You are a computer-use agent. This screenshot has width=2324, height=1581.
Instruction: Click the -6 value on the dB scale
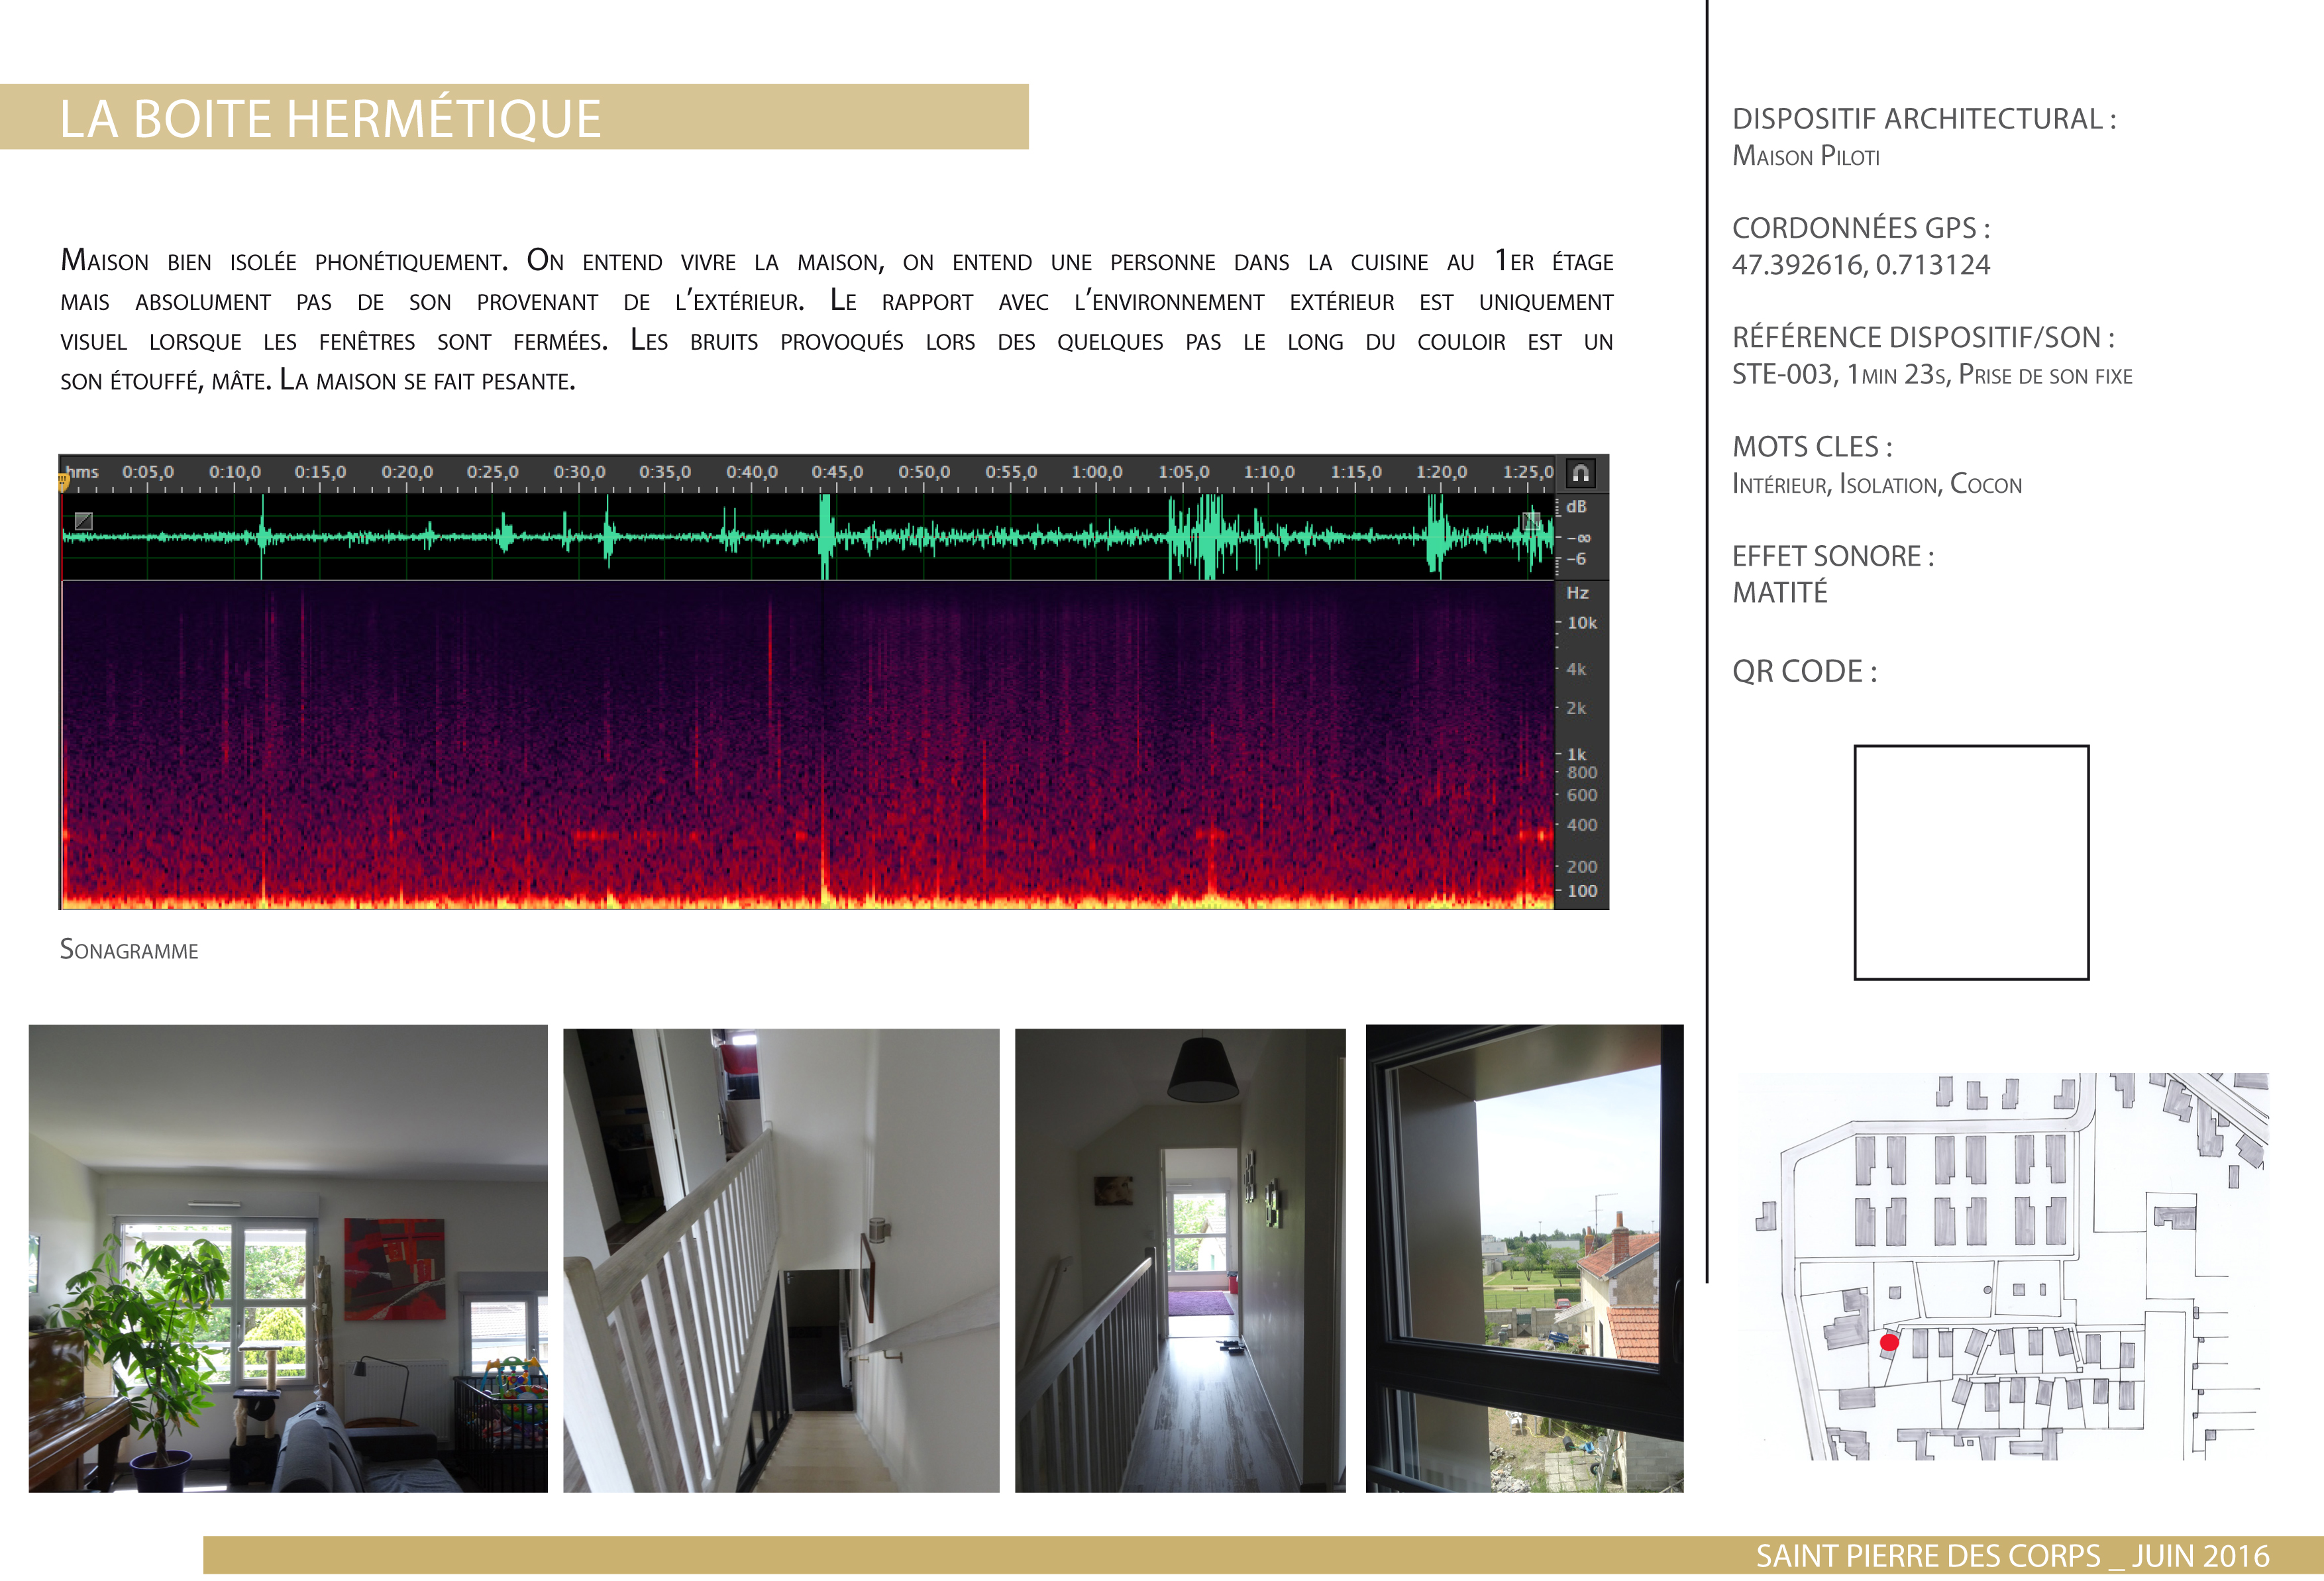coord(1577,559)
